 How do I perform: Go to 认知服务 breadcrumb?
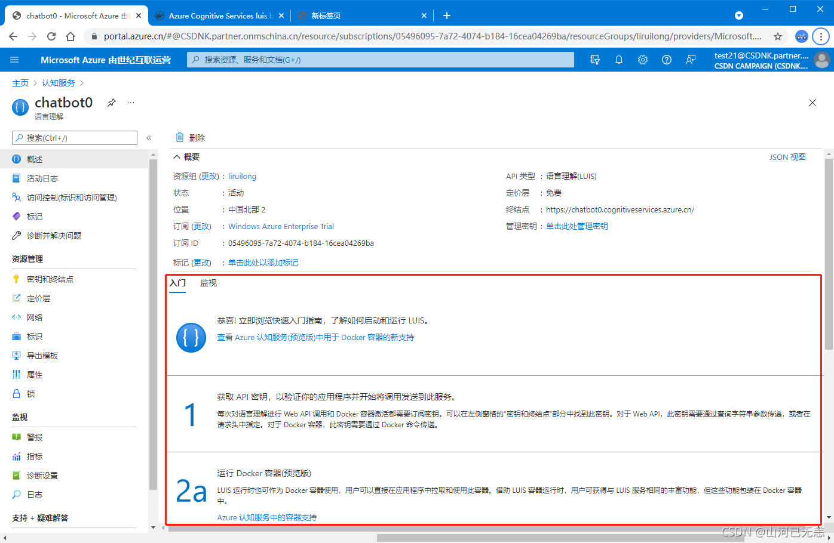pyautogui.click(x=59, y=83)
